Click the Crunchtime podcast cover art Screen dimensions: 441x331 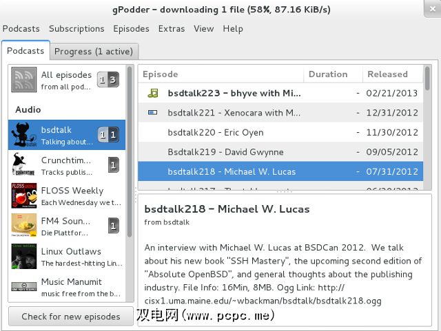coord(24,165)
